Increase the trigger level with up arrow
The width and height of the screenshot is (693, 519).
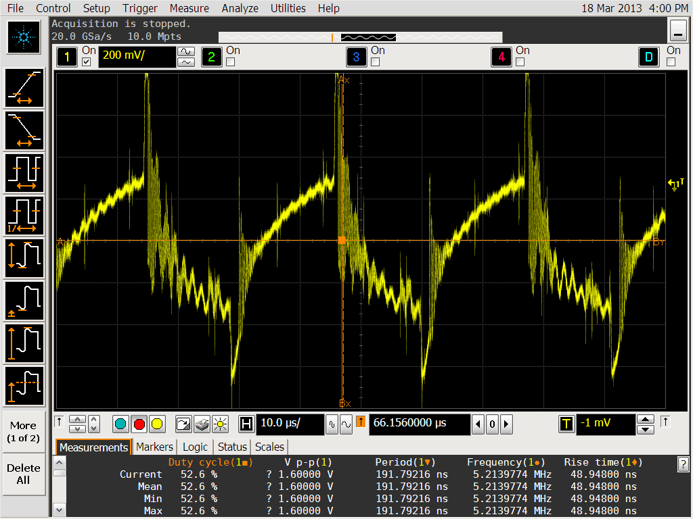pos(646,419)
